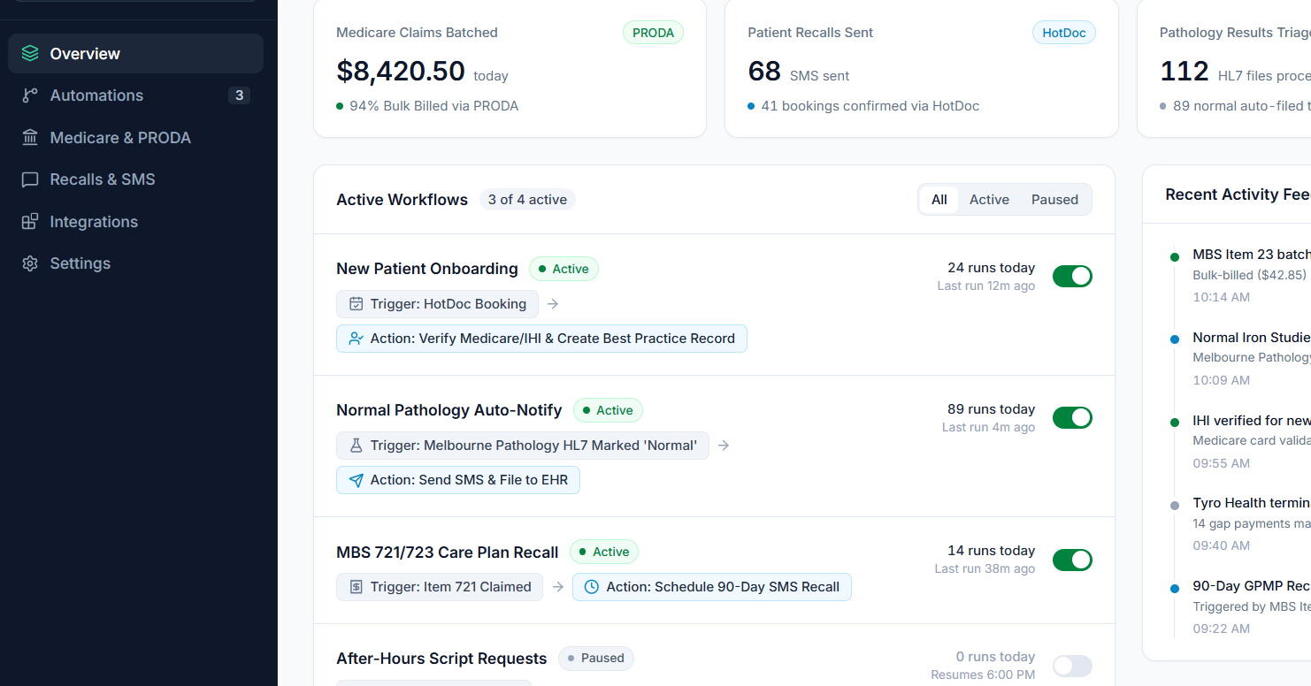1311x686 pixels.
Task: Click the calendar icon in HotDoc Booking trigger
Action: point(356,304)
